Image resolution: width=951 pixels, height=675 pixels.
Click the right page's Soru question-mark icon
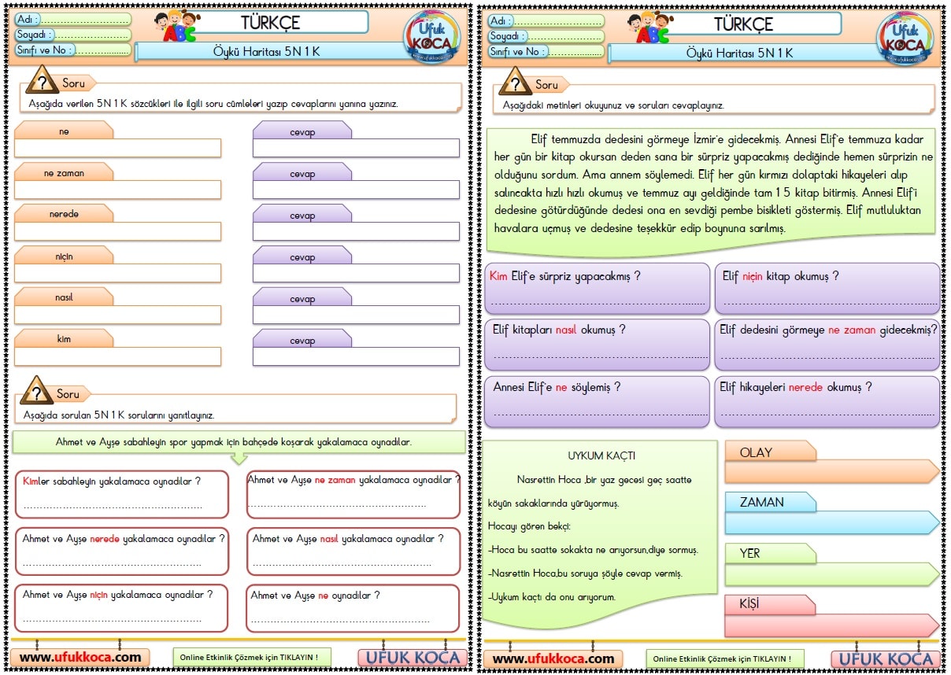(x=516, y=82)
